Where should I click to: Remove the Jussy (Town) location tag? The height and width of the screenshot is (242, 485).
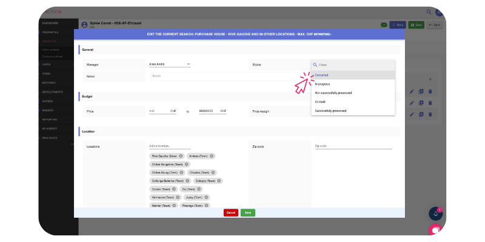(207, 197)
